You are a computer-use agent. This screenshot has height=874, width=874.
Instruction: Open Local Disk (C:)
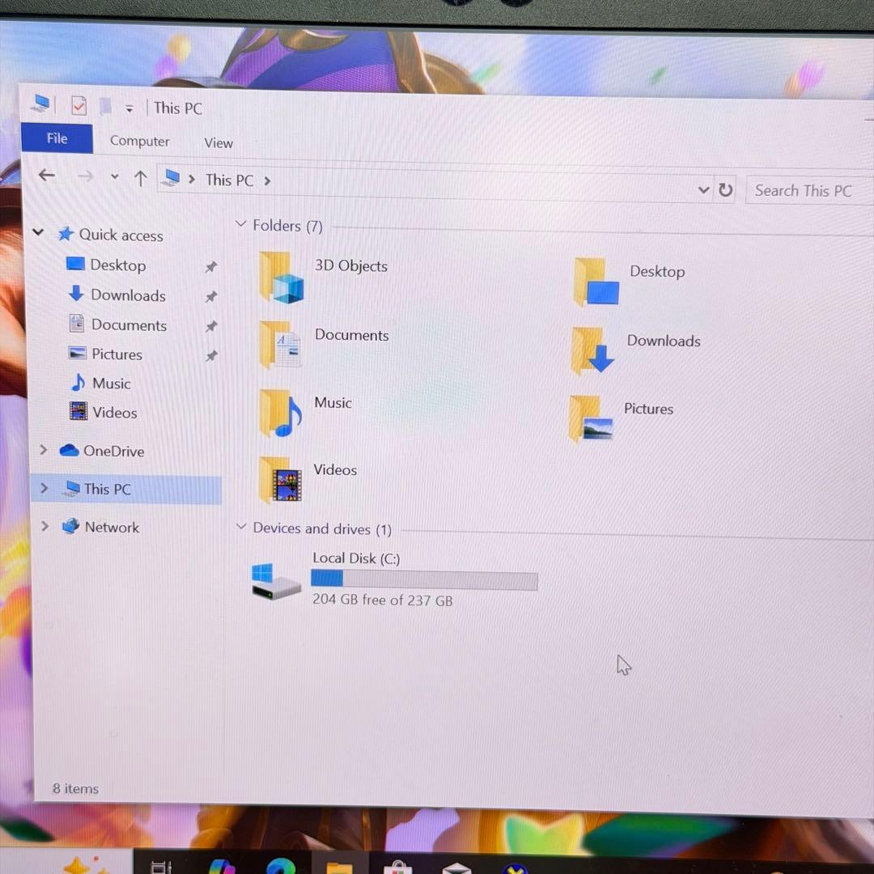[356, 558]
